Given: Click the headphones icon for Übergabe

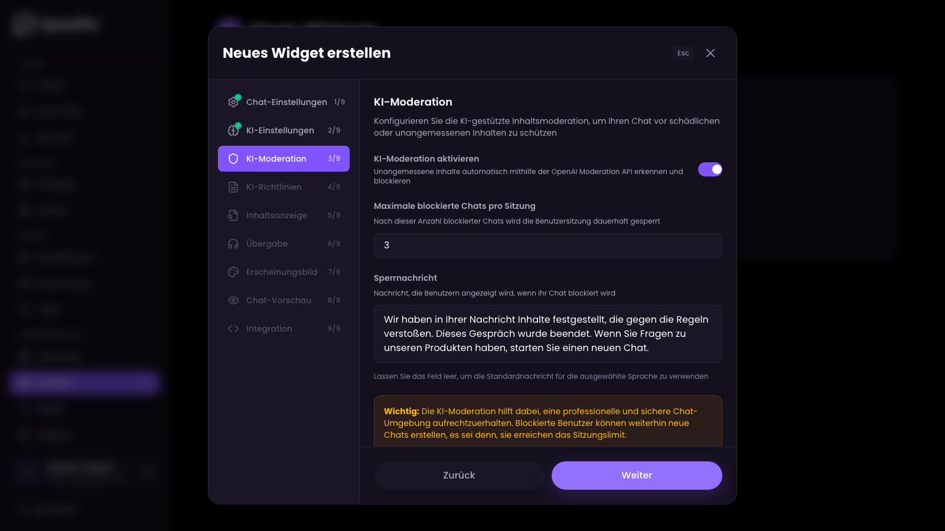Looking at the screenshot, I should click(x=233, y=243).
